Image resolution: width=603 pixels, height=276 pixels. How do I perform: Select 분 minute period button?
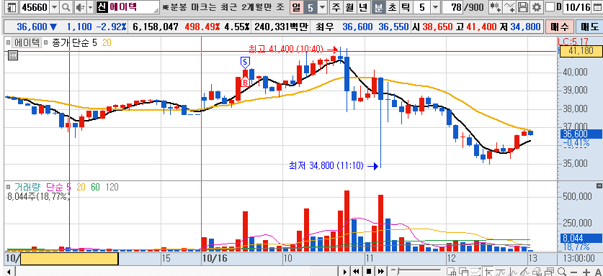click(378, 7)
